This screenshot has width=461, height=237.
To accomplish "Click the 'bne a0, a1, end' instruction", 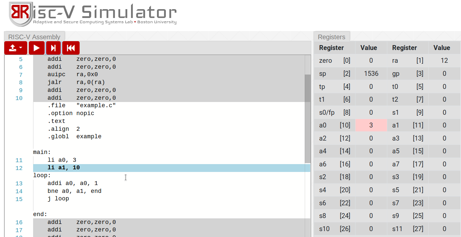I will [74, 191].
